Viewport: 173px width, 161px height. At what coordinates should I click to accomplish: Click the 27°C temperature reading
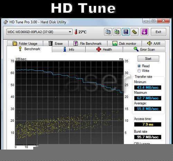[82, 32]
